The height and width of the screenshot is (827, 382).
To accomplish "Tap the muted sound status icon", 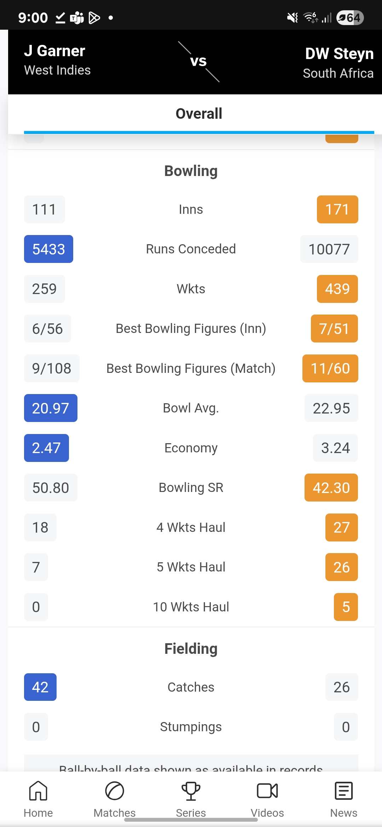I will point(292,18).
